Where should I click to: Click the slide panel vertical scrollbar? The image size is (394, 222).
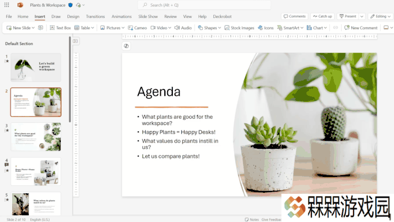tap(70, 79)
